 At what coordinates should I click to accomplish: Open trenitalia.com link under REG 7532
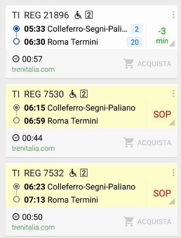click(x=33, y=227)
